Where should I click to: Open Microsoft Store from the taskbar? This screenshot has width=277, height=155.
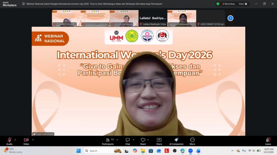[151, 151]
